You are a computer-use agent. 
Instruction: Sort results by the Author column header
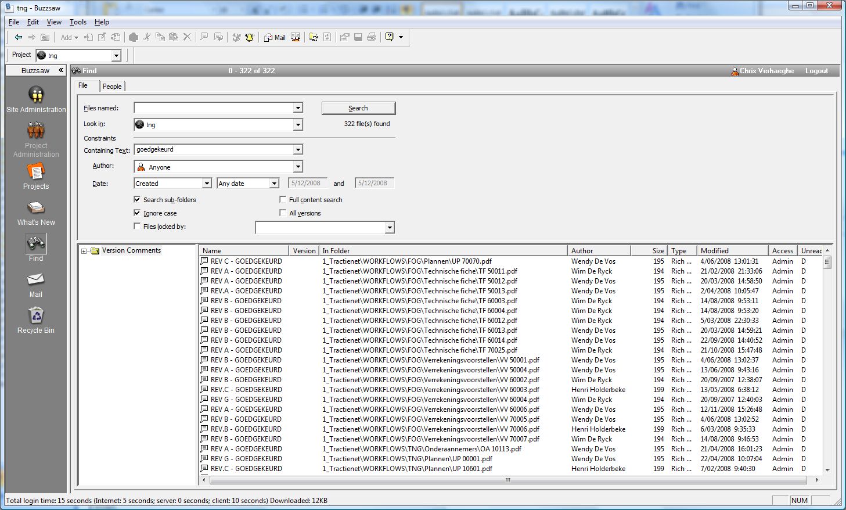[x=599, y=251]
